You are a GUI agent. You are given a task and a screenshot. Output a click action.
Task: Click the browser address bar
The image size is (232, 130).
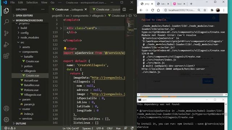pyautogui.click(x=181, y=10)
